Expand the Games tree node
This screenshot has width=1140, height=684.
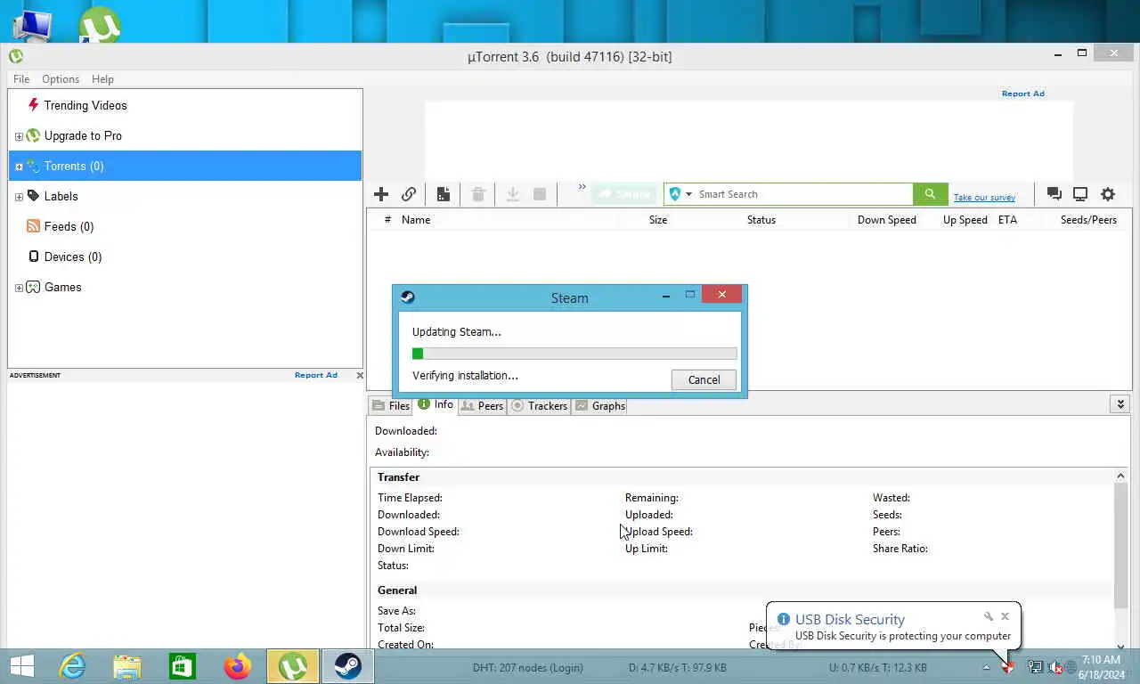point(19,288)
